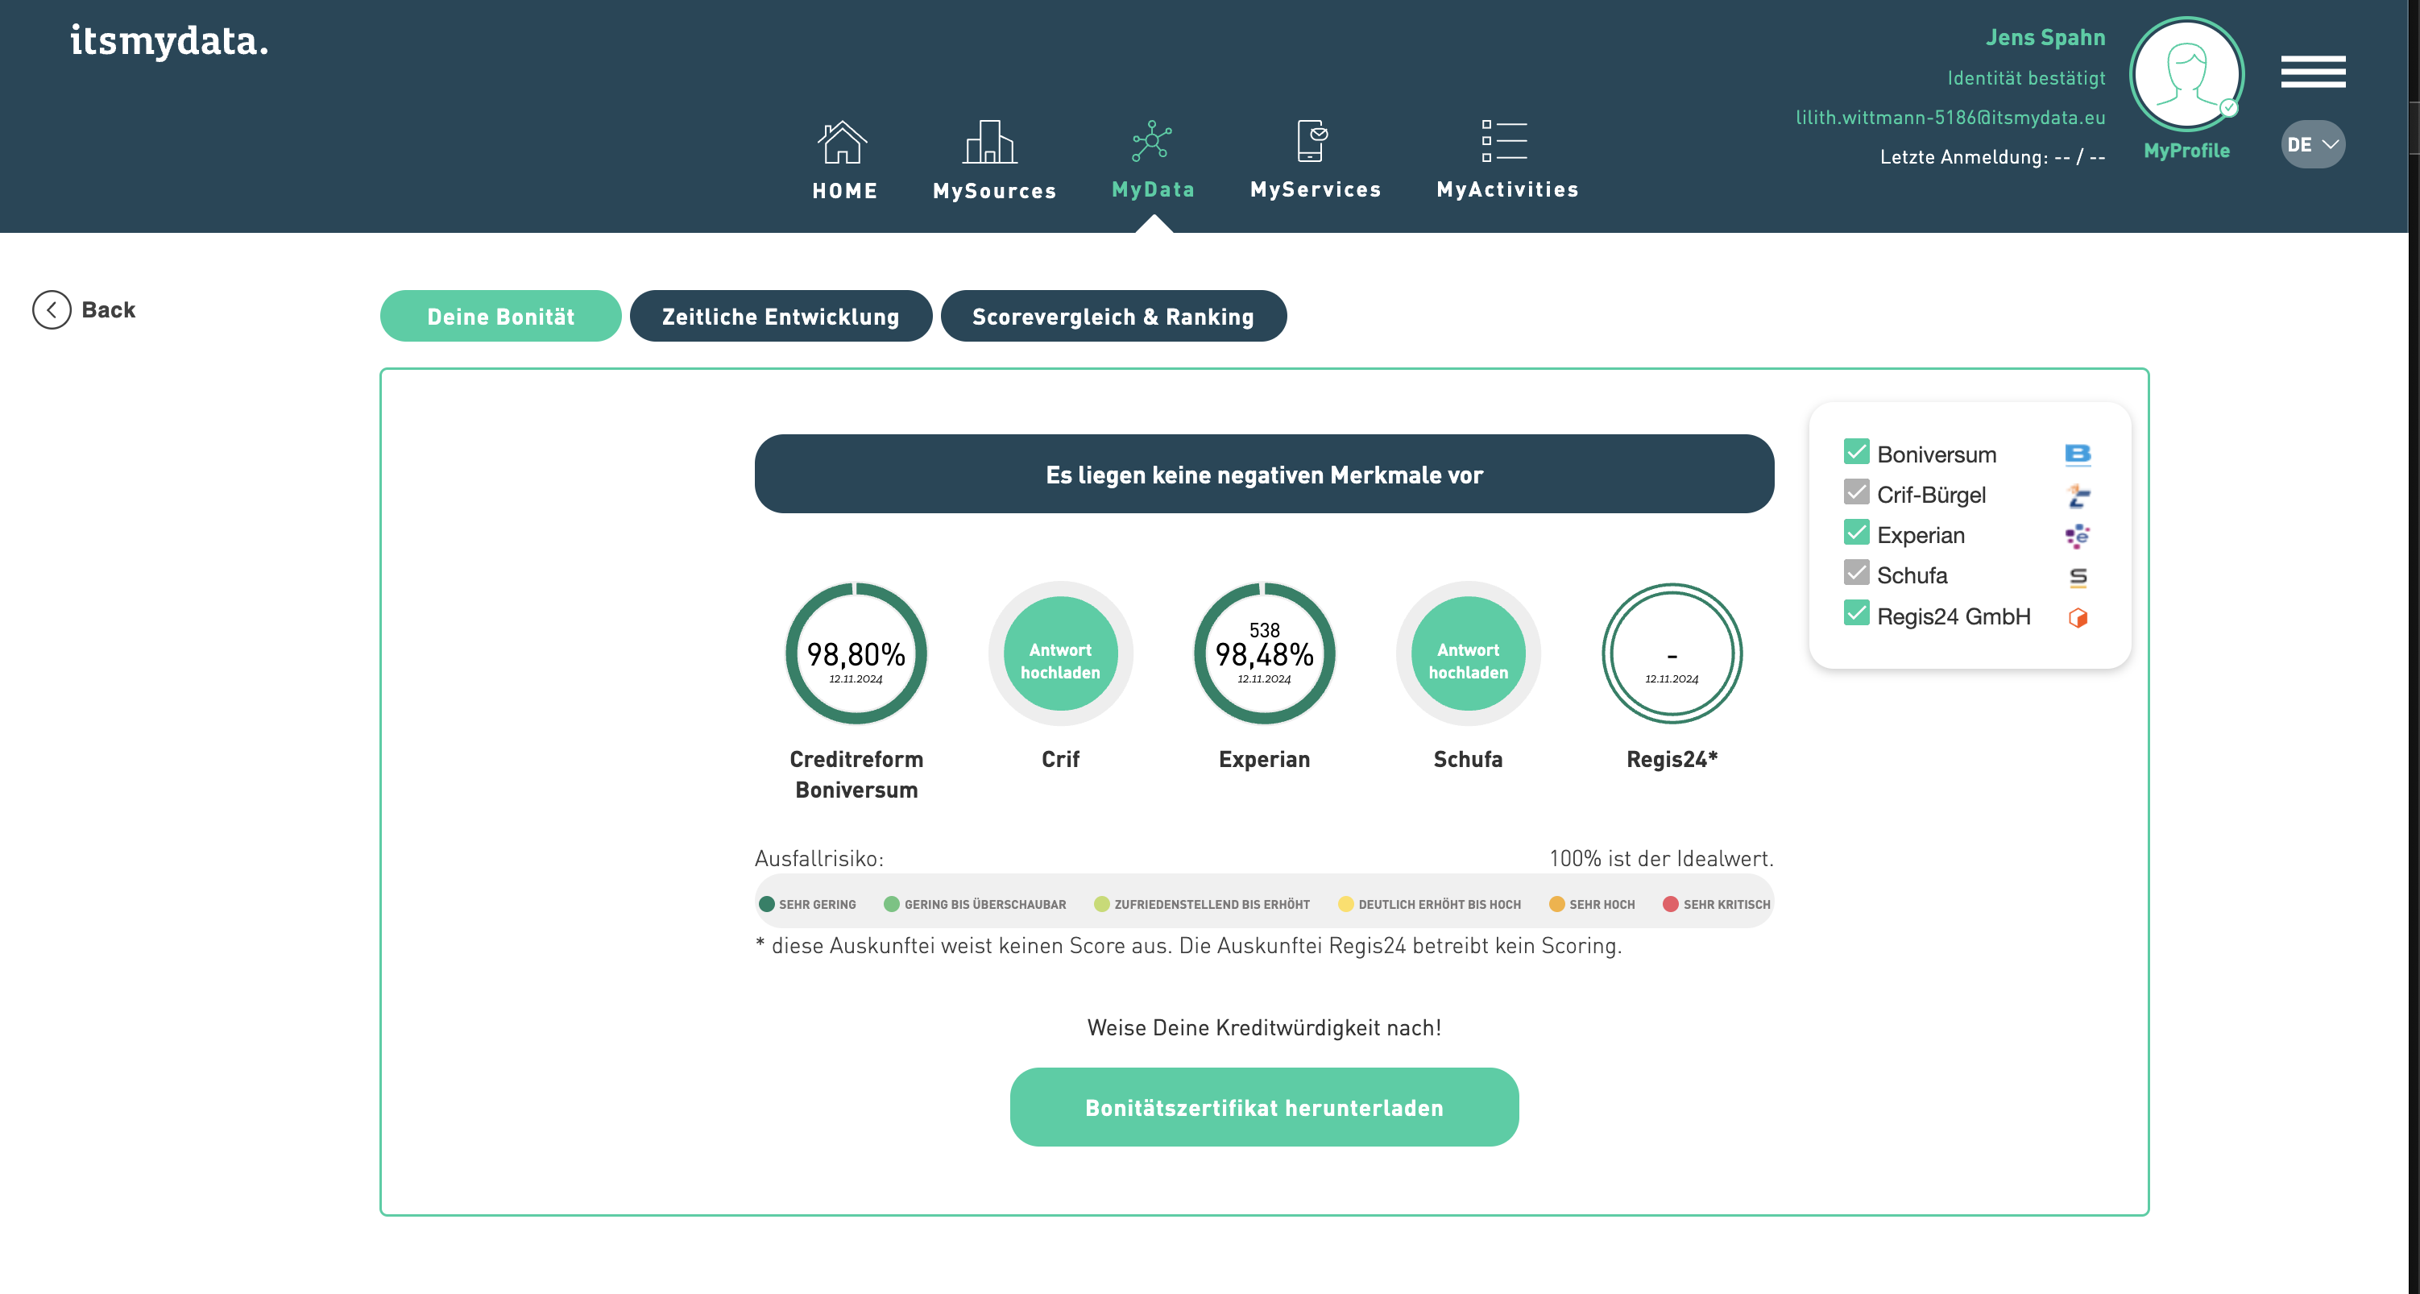The height and width of the screenshot is (1294, 2420).
Task: Click Bonitätszertifikat herunterladen button
Action: click(x=1265, y=1108)
